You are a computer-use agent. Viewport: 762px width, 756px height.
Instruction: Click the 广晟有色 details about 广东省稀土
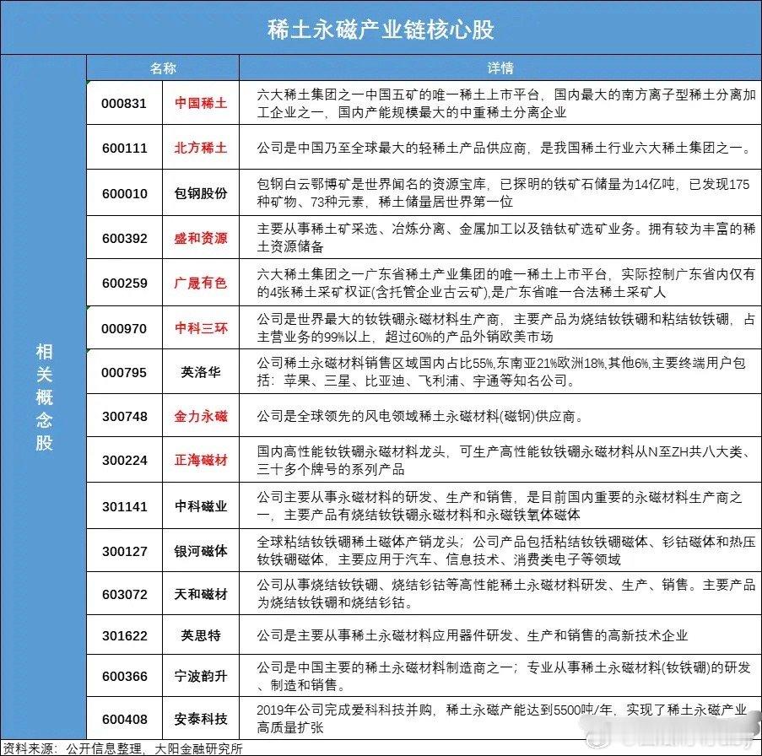pyautogui.click(x=506, y=283)
